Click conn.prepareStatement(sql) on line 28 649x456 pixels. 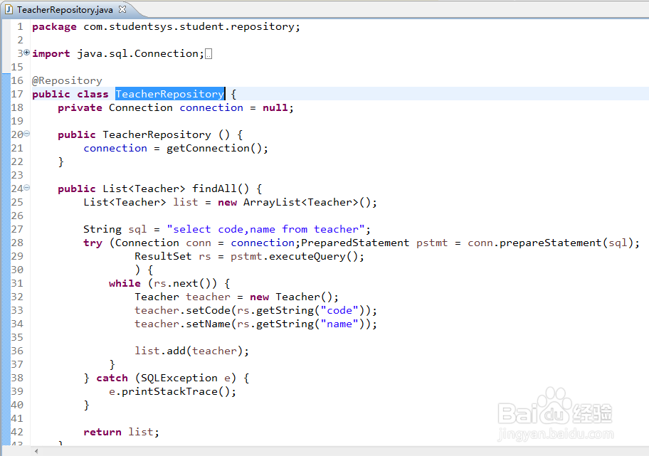click(551, 243)
